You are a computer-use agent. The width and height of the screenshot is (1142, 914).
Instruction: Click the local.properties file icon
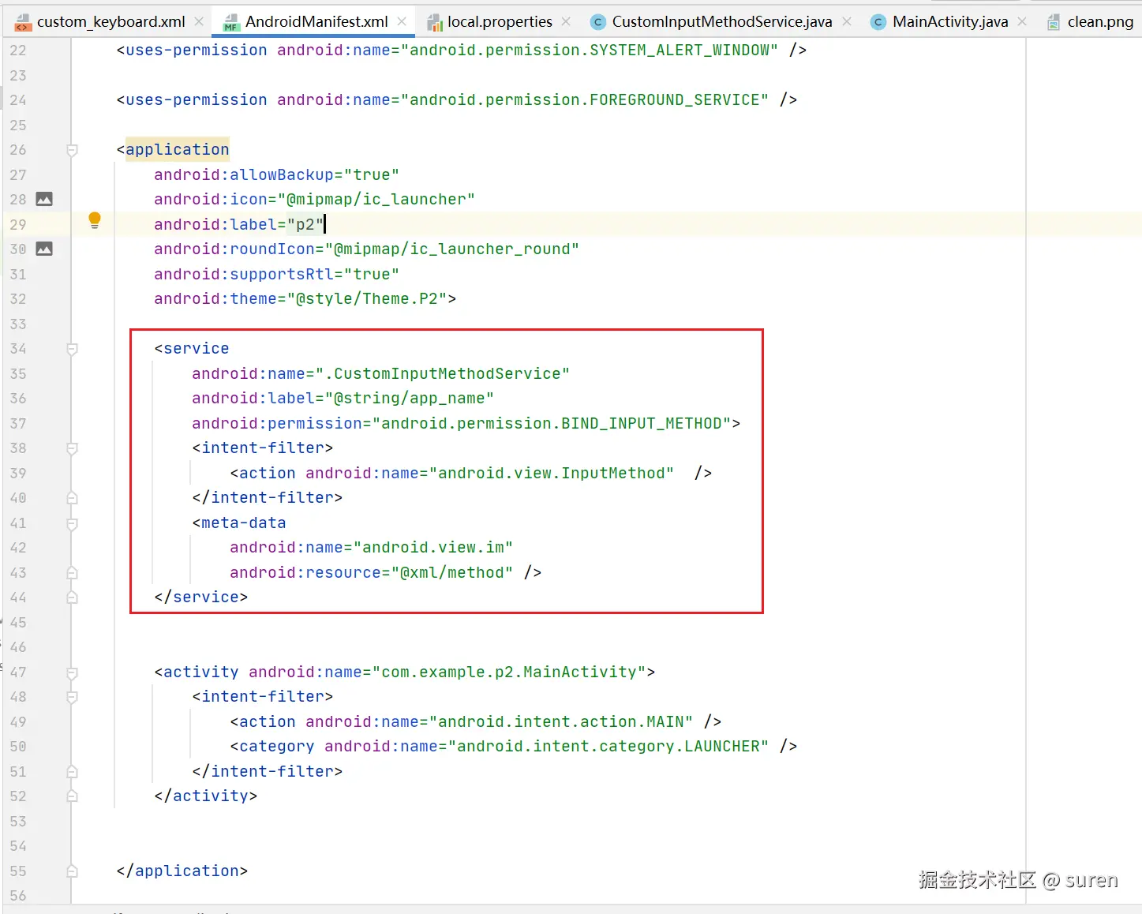click(435, 22)
